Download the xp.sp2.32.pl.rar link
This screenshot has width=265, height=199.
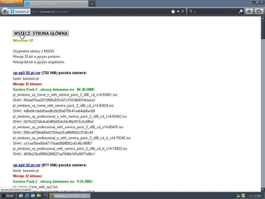[27, 165]
